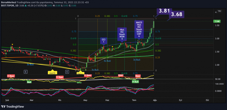Select the TRY currency badge

coord(219,11)
